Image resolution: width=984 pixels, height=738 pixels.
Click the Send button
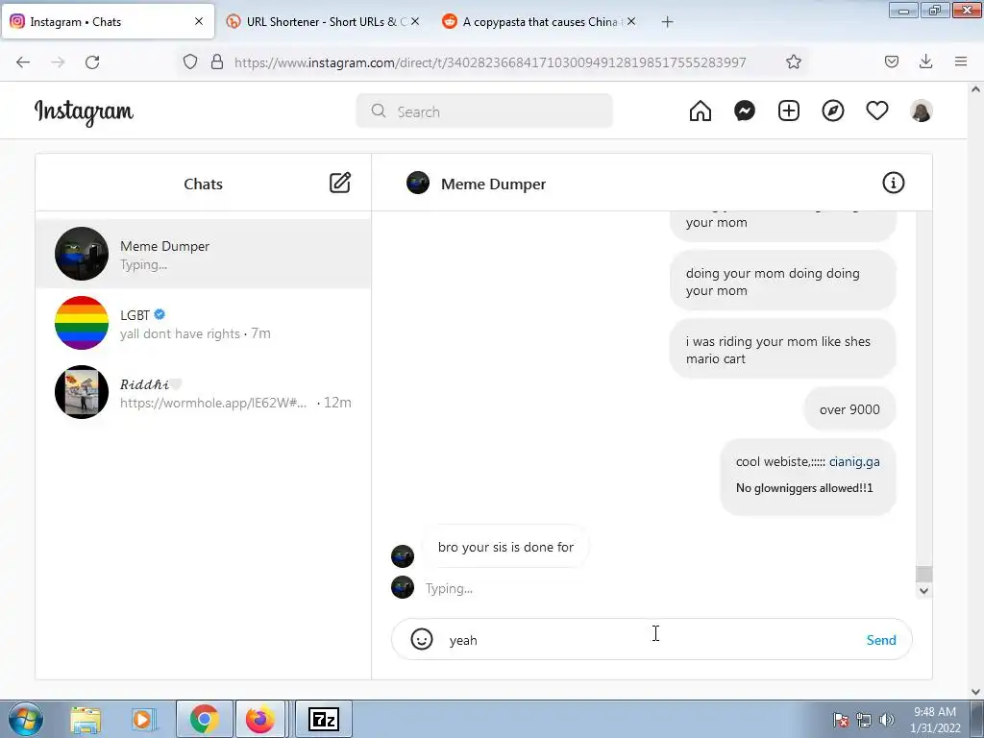(881, 640)
